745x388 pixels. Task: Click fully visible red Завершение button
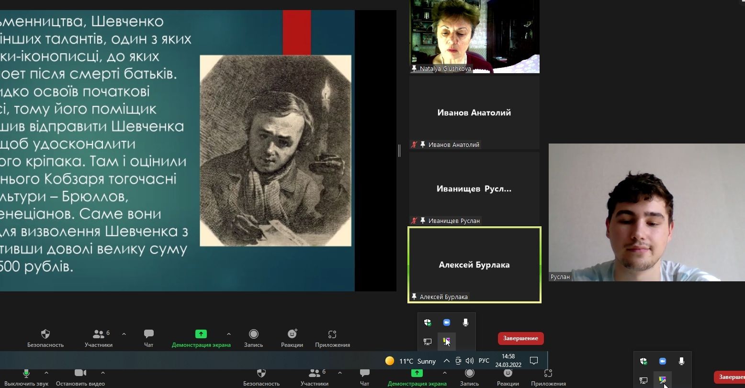[520, 338]
